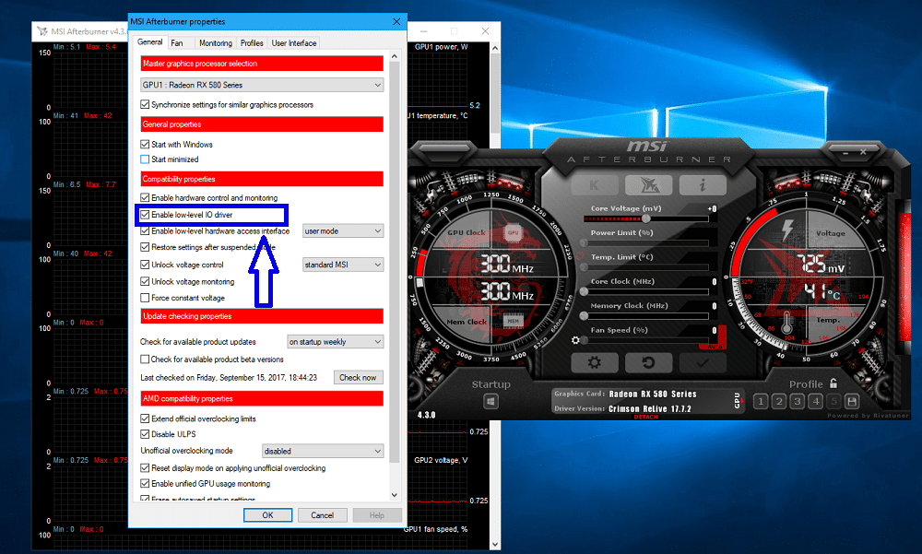
Task: Click the Check now button
Action: [358, 378]
